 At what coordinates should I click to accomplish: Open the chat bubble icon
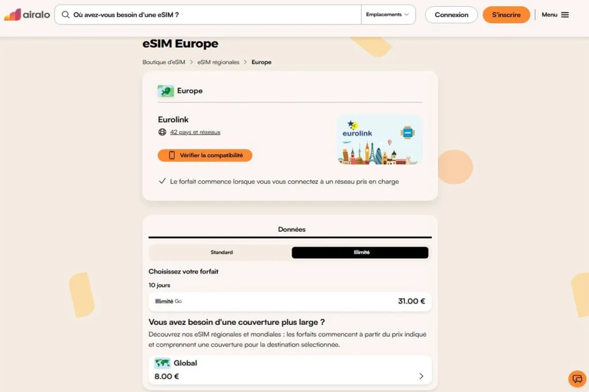click(577, 379)
